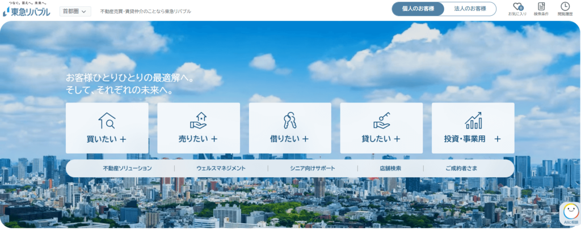Image resolution: width=581 pixels, height=230 pixels.
Task: Click the 借りたい keys icon
Action: coord(290,121)
